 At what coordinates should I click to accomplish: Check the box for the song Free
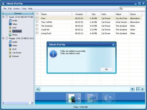[37, 18]
